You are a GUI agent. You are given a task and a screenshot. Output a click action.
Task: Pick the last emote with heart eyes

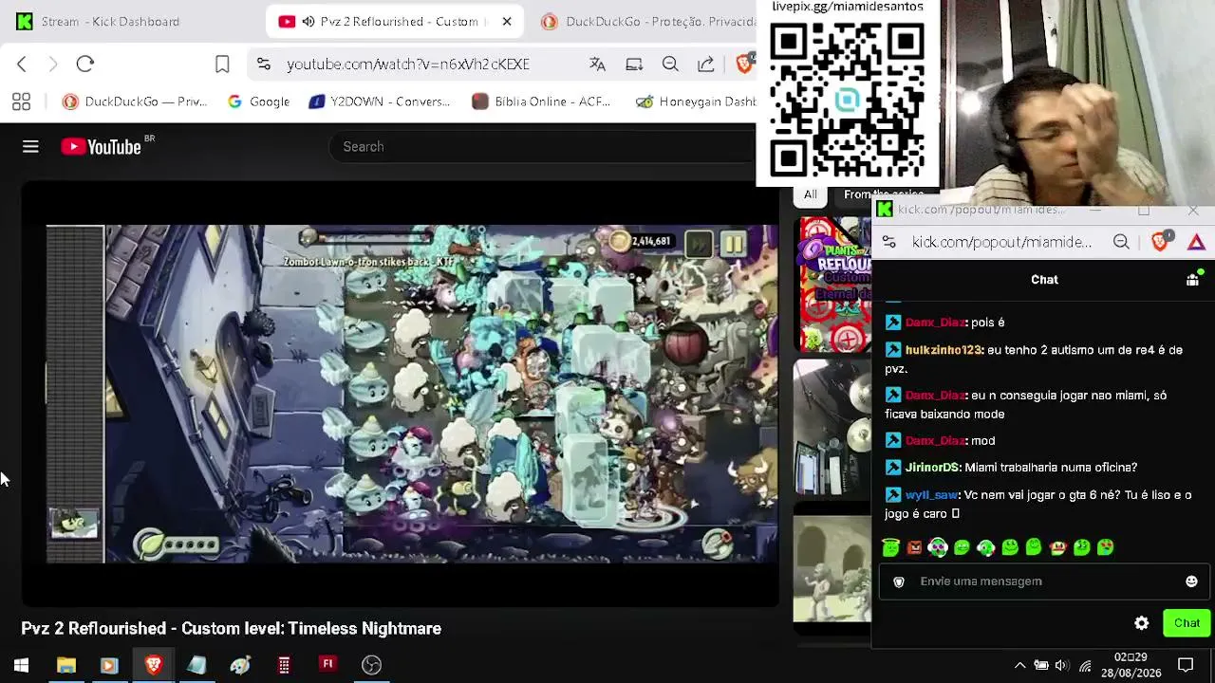click(x=1105, y=546)
